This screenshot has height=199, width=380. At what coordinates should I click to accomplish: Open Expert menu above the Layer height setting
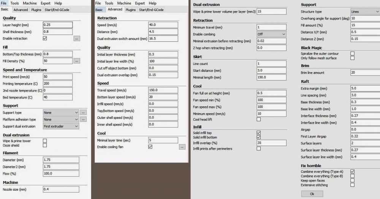click(x=46, y=3)
